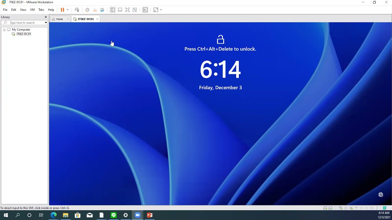Open the File menu
Viewport: 392px width, 220px height.
coord(5,10)
